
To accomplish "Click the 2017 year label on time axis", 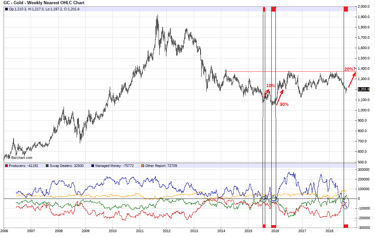I will [302, 231].
